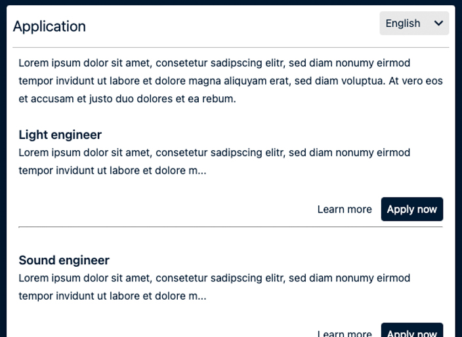The width and height of the screenshot is (462, 337).
Task: Click the dark page background beside the card
Action: pos(458,170)
